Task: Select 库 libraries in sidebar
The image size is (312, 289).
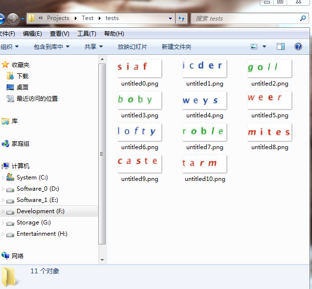Action: [10, 121]
